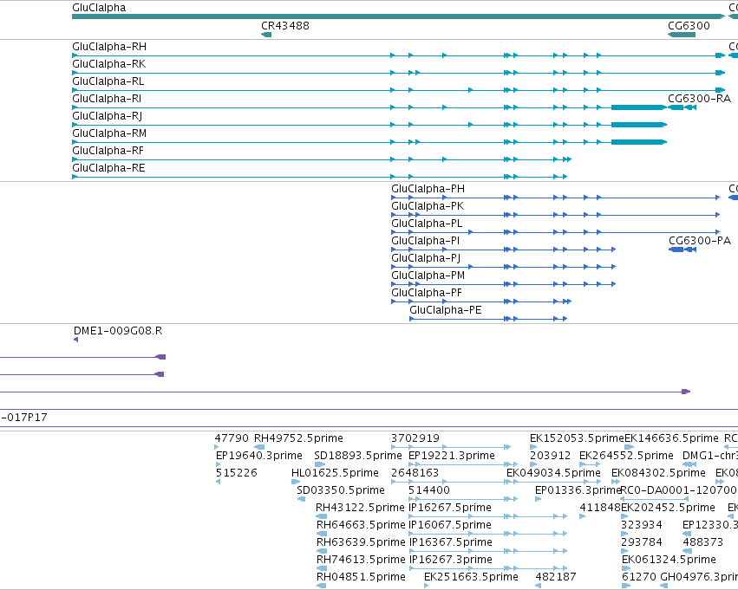Open the GluClalpha-RK transcript label
The height and width of the screenshot is (590, 738).
[x=108, y=64]
